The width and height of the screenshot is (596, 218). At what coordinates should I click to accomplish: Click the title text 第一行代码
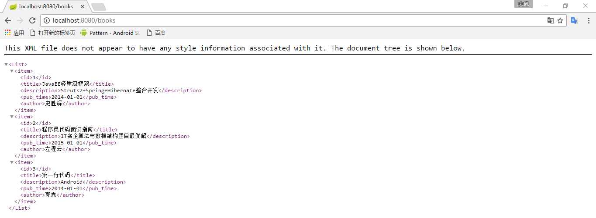56,175
